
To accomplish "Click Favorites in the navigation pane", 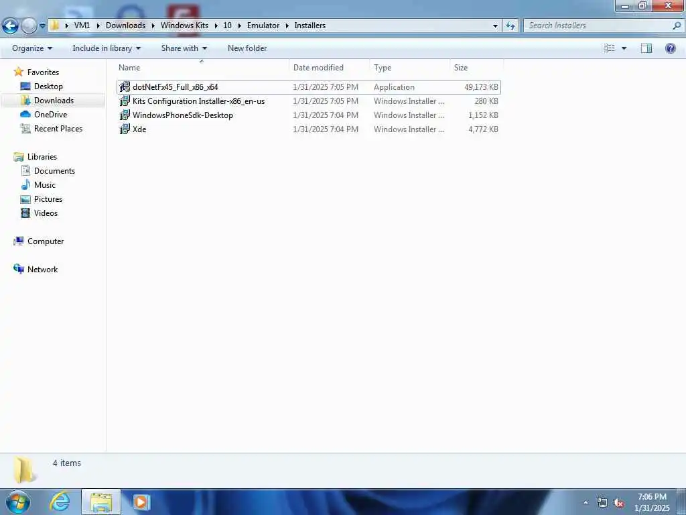I will pos(43,72).
